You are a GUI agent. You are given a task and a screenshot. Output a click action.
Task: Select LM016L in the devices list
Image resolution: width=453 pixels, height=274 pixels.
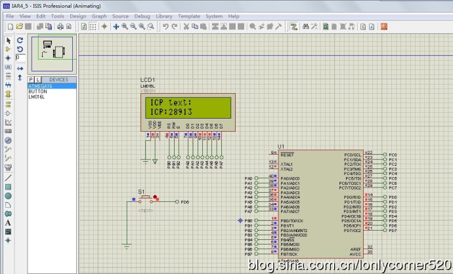(x=53, y=97)
